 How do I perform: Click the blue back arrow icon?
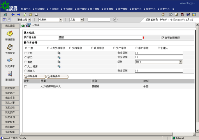[13, 14]
